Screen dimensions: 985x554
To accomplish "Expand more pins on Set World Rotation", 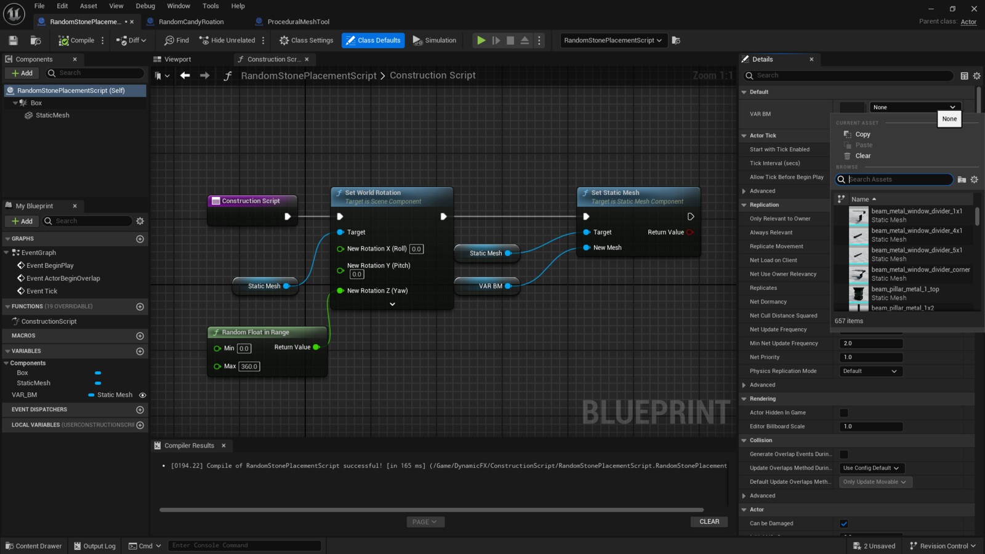I will (392, 304).
